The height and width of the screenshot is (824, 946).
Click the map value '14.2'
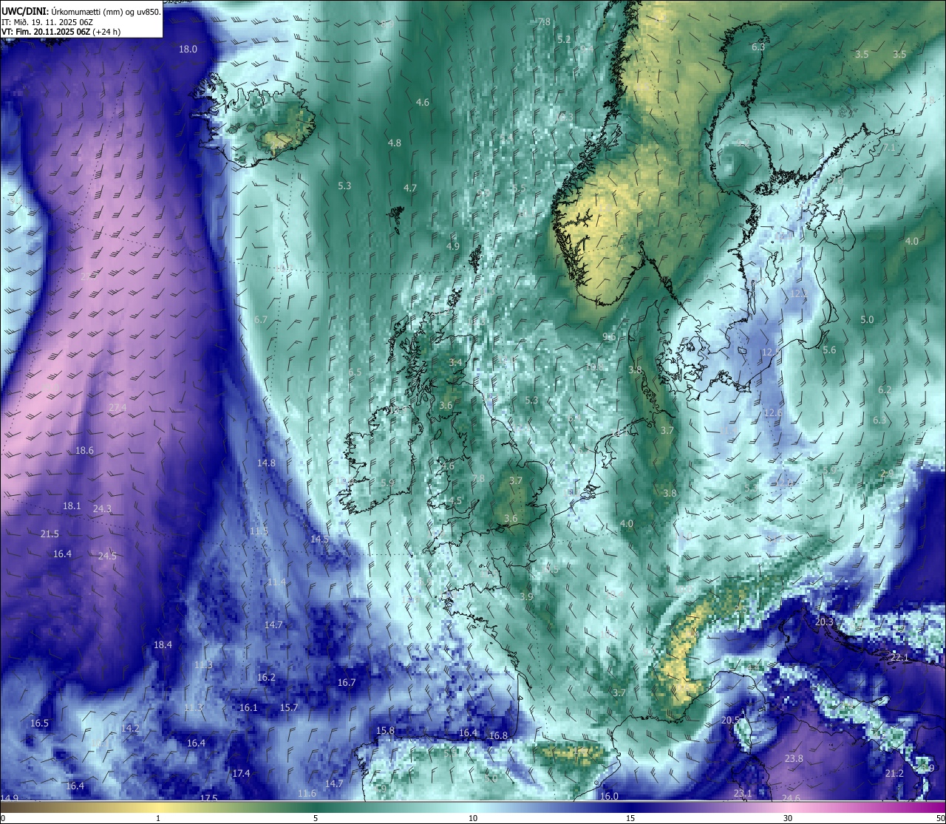point(130,729)
